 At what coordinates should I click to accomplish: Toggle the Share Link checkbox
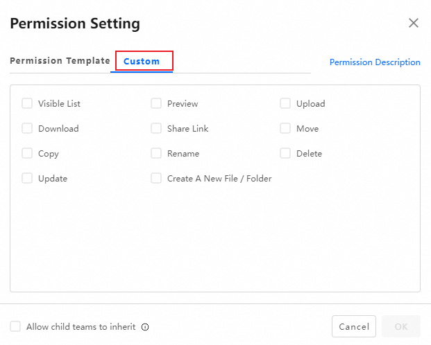(x=156, y=129)
